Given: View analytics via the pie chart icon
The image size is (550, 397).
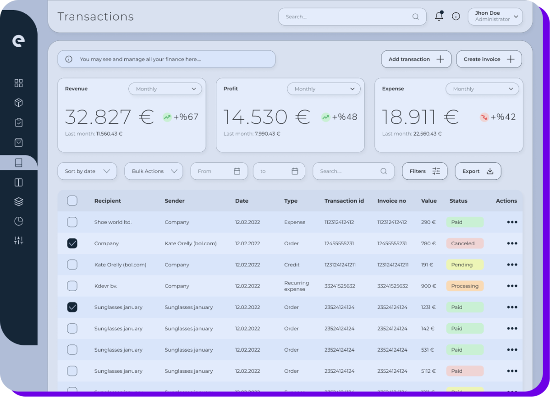Looking at the screenshot, I should pos(18,221).
